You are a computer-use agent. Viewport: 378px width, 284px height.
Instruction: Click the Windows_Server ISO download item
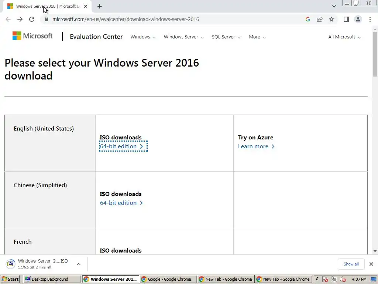click(x=43, y=264)
